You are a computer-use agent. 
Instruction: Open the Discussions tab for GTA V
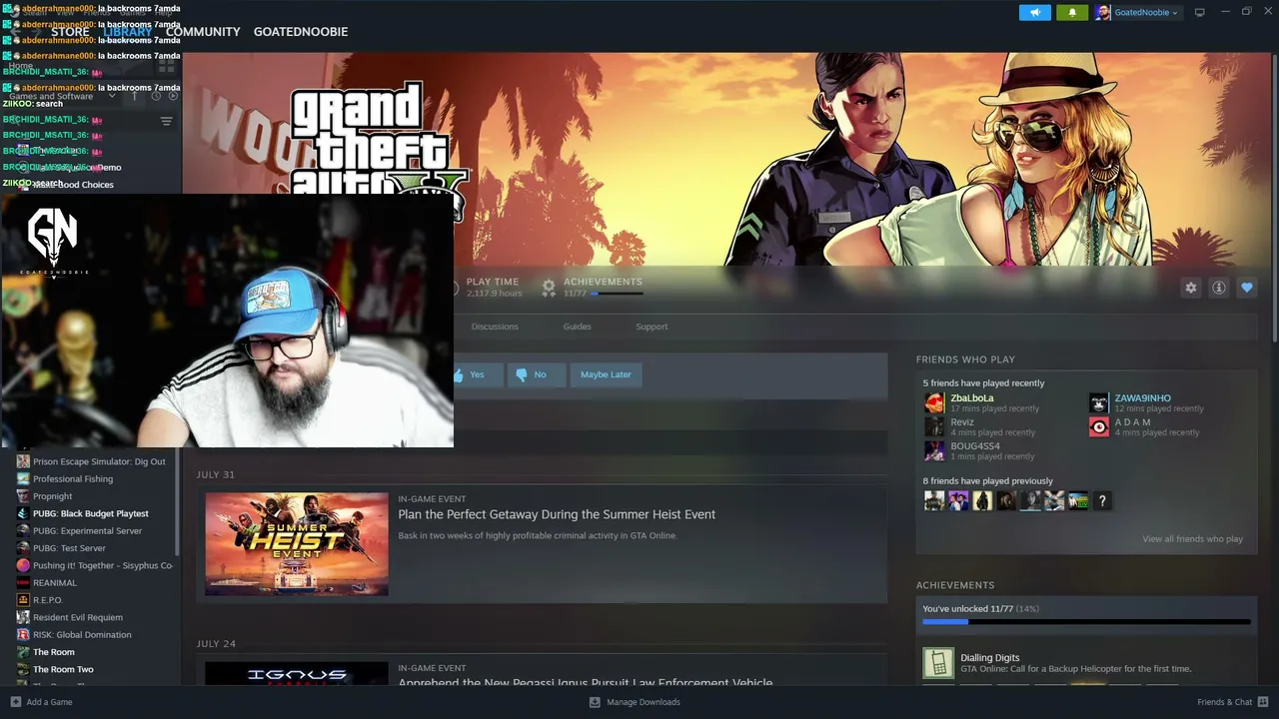495,327
